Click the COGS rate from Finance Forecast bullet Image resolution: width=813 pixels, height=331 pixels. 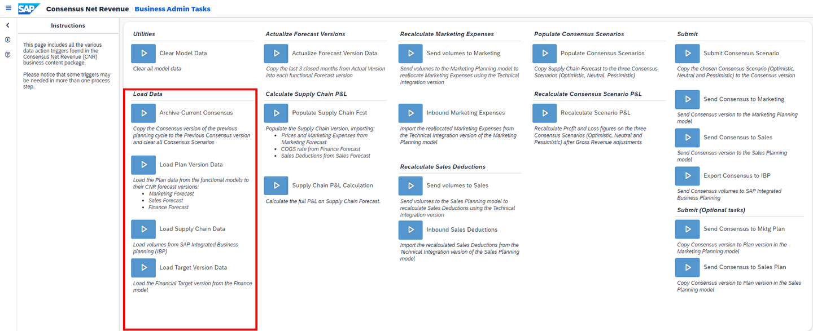click(321, 149)
